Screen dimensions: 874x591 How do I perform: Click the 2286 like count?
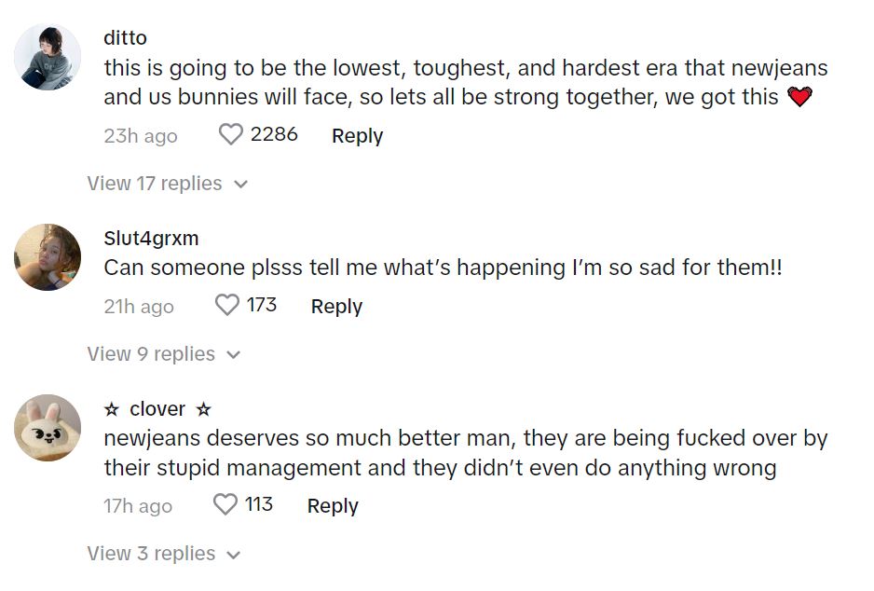click(x=274, y=135)
